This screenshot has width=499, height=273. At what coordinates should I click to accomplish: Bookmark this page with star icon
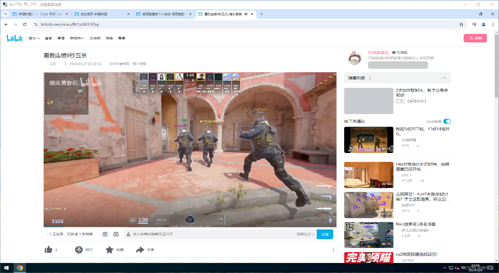(x=461, y=24)
